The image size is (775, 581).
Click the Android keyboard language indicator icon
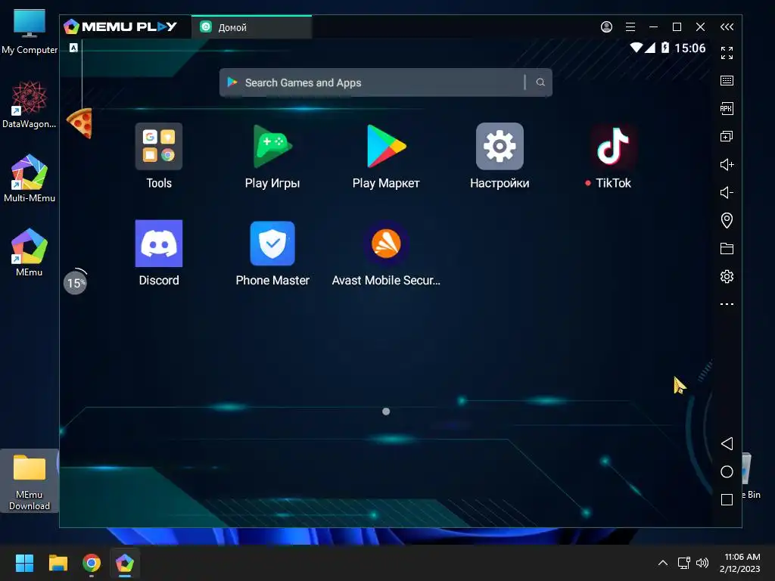(73, 48)
